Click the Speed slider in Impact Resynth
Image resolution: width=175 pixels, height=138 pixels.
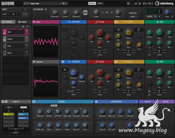[73, 91]
